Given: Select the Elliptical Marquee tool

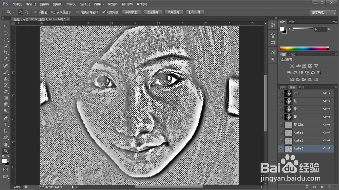Looking at the screenshot, I should pyautogui.click(x=6, y=33).
